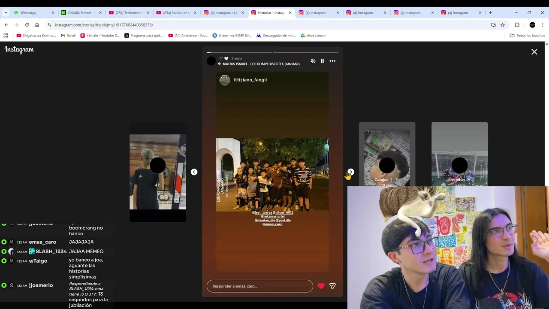The image size is (549, 309).
Task: Click the reply field to emaa_caro
Action: (x=260, y=286)
